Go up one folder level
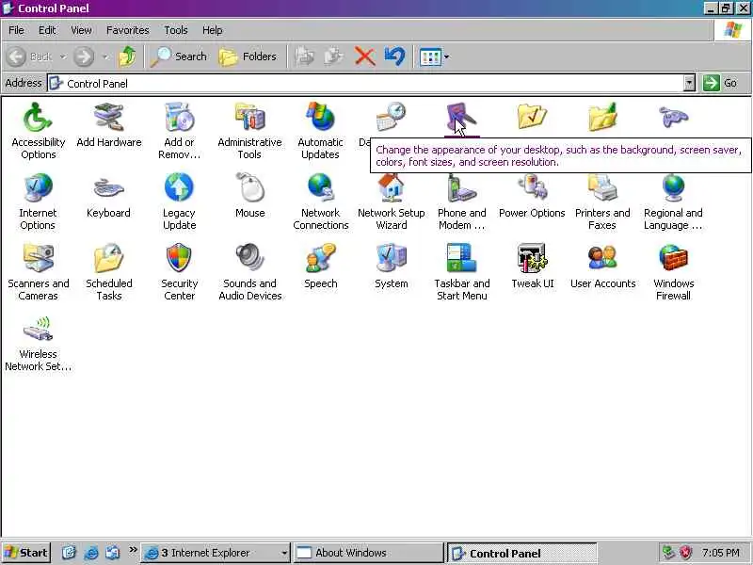 (128, 56)
